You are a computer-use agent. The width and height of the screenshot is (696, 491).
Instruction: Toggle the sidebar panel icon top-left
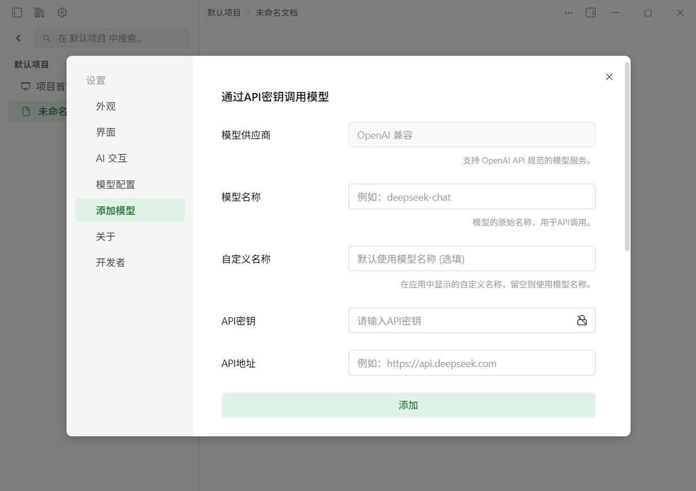coord(17,12)
